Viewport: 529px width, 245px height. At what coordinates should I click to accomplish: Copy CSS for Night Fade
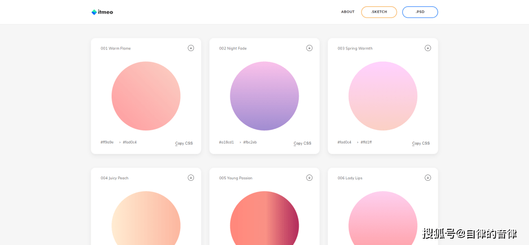point(302,144)
